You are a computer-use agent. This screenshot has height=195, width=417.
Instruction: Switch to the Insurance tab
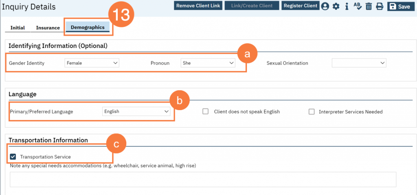[48, 28]
